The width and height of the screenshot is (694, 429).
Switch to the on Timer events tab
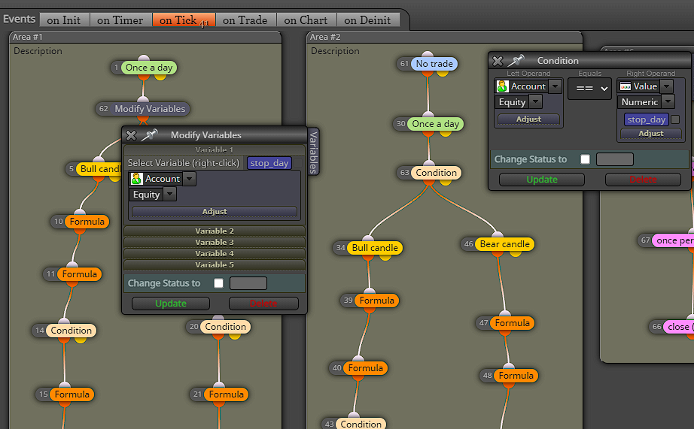click(x=120, y=20)
